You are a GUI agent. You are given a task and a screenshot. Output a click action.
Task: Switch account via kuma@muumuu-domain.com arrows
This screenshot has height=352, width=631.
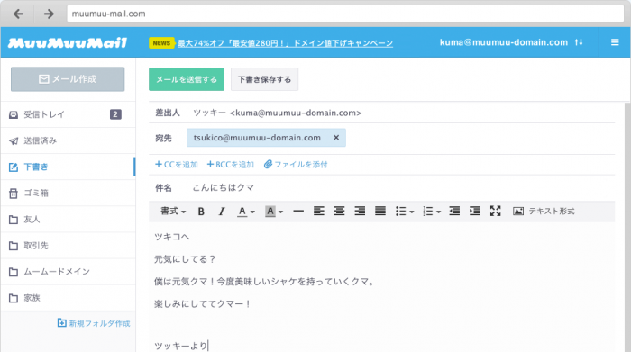coord(579,42)
